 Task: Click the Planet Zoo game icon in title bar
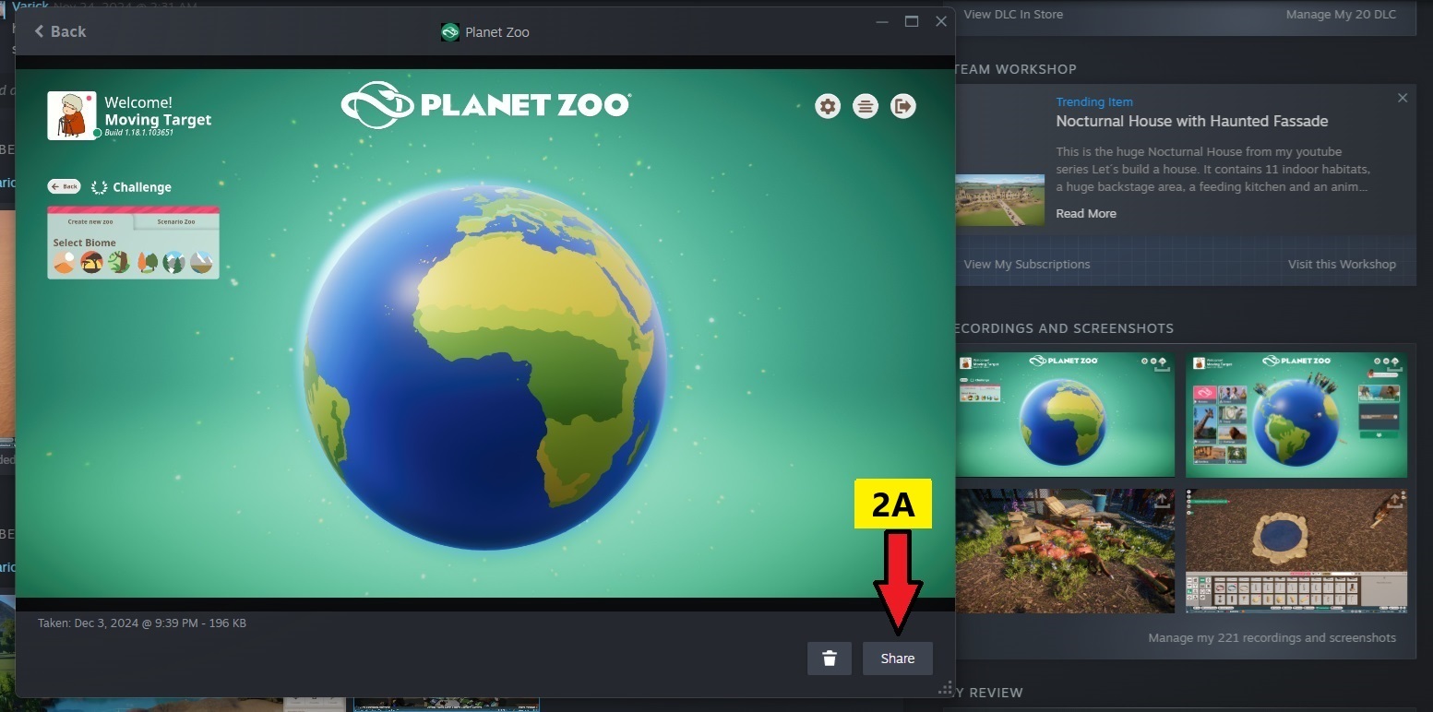tap(450, 32)
